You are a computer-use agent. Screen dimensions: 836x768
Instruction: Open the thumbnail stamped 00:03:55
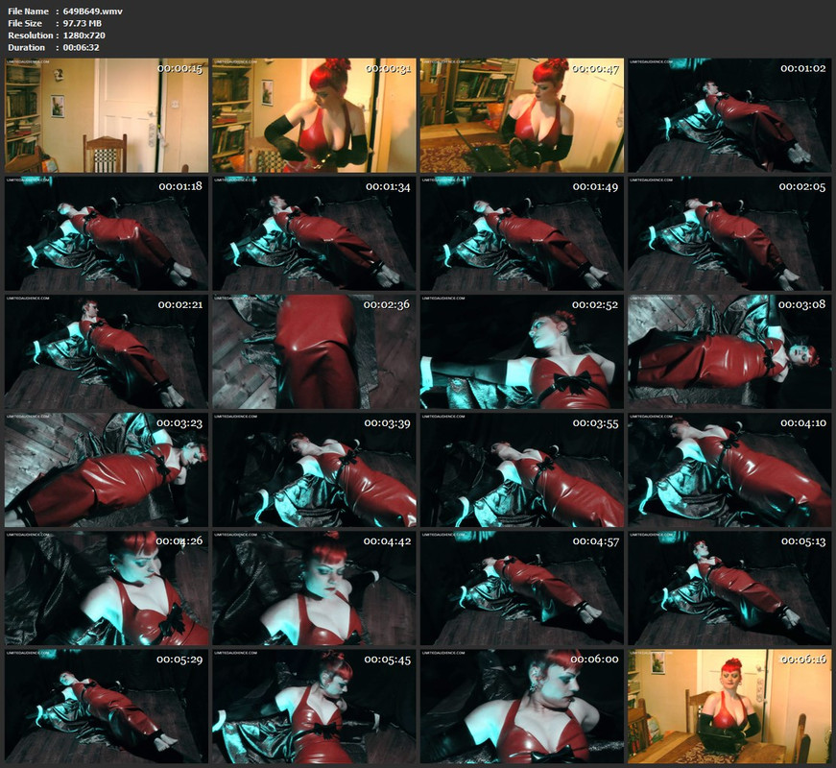pos(522,469)
